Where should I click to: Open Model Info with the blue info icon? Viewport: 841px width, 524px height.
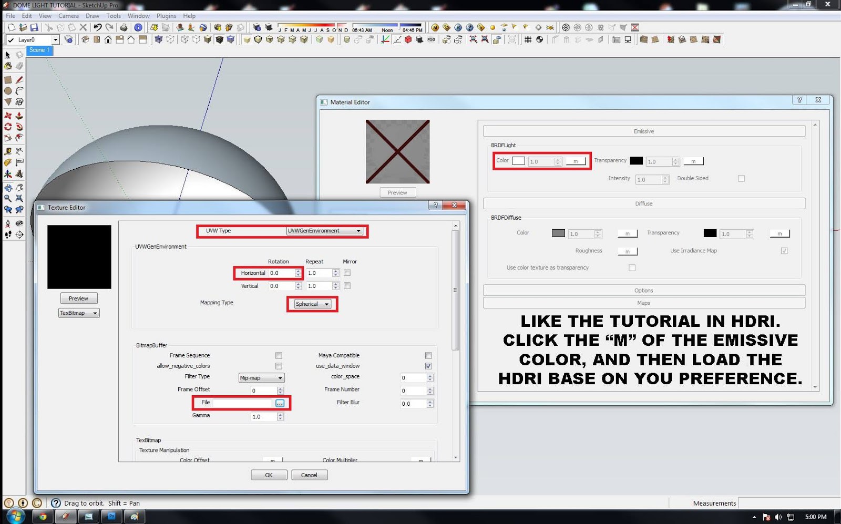[138, 27]
